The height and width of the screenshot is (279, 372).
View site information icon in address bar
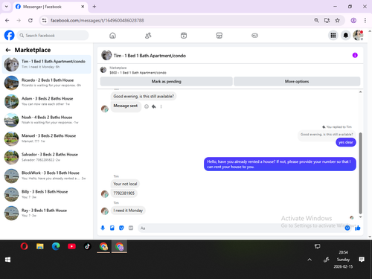(44, 20)
